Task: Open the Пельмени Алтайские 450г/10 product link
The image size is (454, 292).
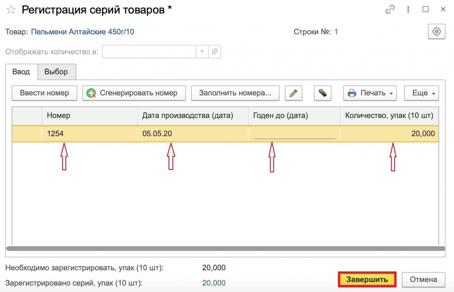Action: [82, 32]
